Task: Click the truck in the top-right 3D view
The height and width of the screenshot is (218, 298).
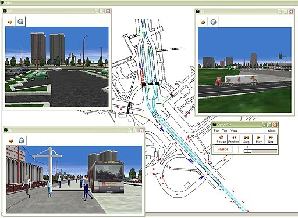Action: tap(237, 80)
